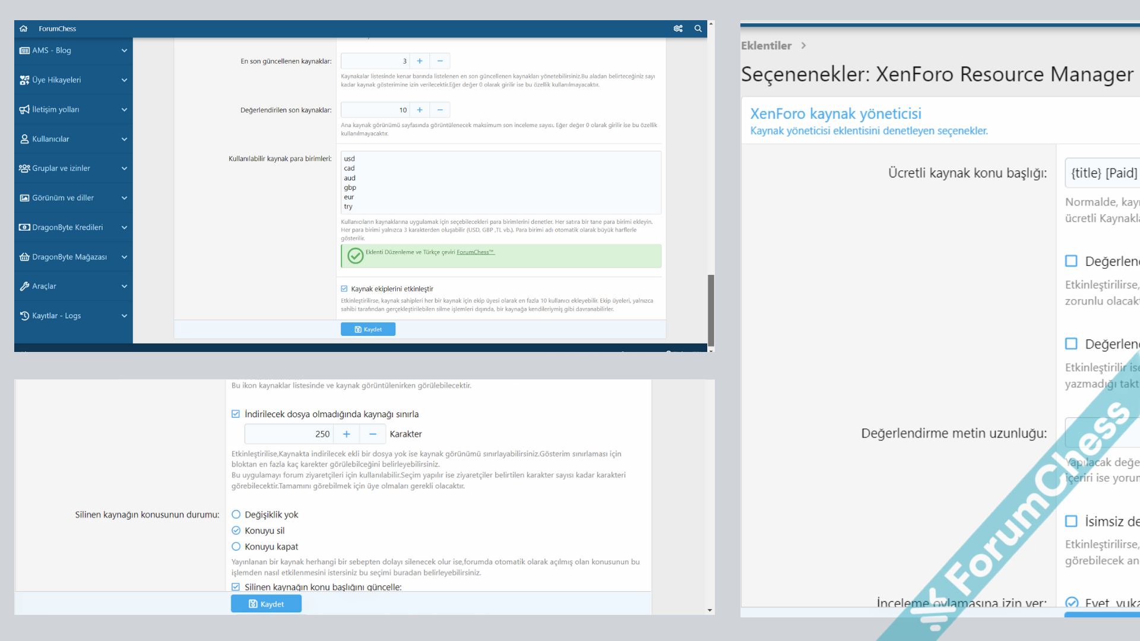Click the search magnifier icon in header
Image resolution: width=1140 pixels, height=641 pixels.
click(698, 28)
